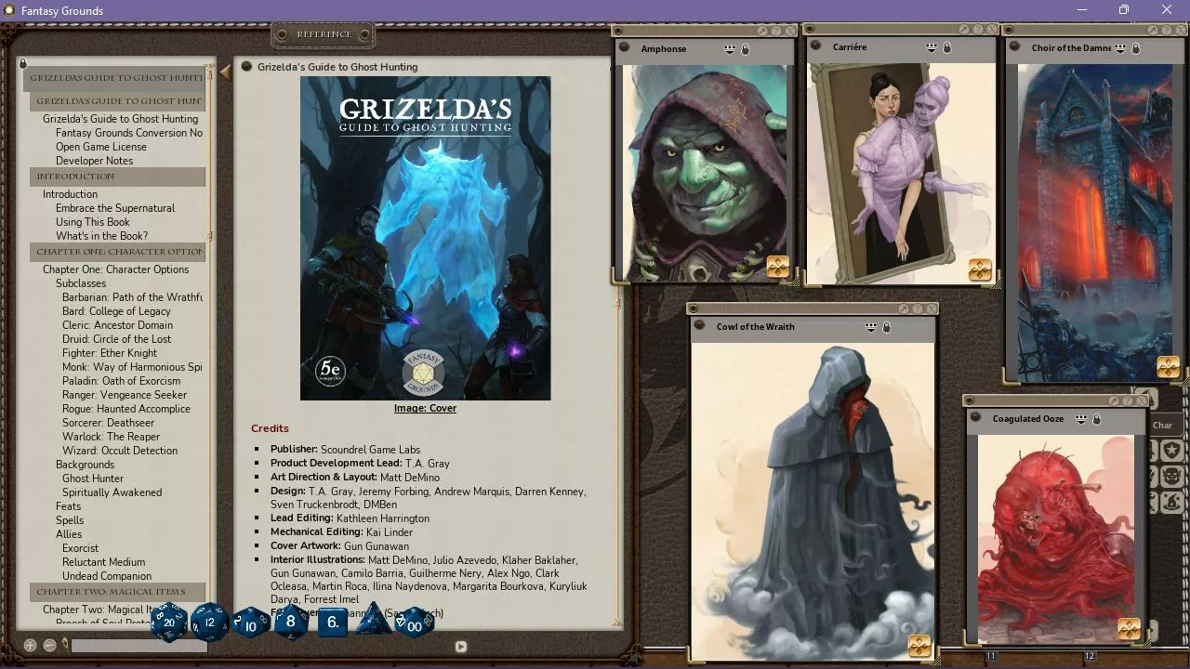Toggle the lock on Carriére image

pos(947,47)
